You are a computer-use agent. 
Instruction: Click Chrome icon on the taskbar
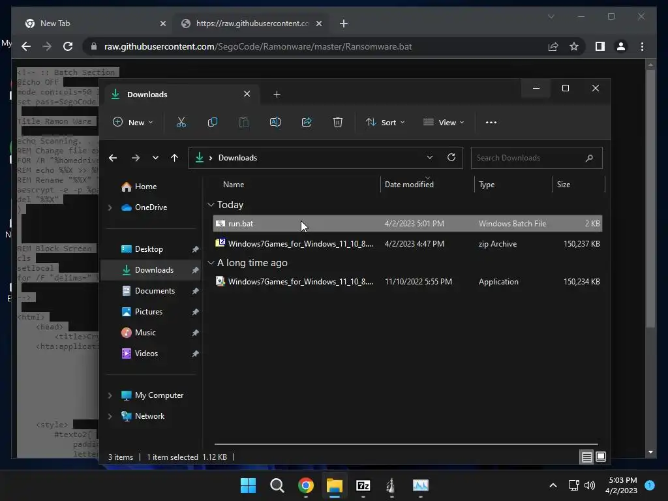(305, 485)
